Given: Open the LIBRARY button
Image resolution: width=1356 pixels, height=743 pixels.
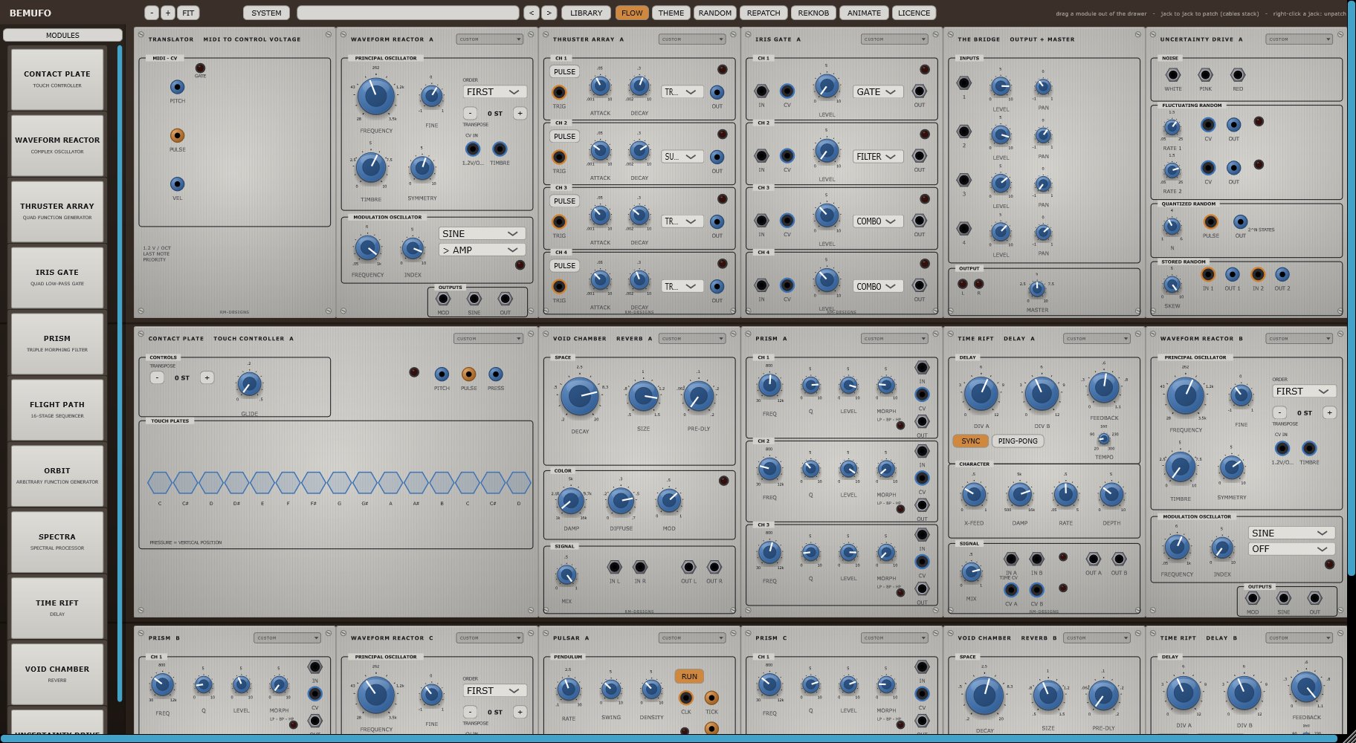Looking at the screenshot, I should (x=587, y=13).
